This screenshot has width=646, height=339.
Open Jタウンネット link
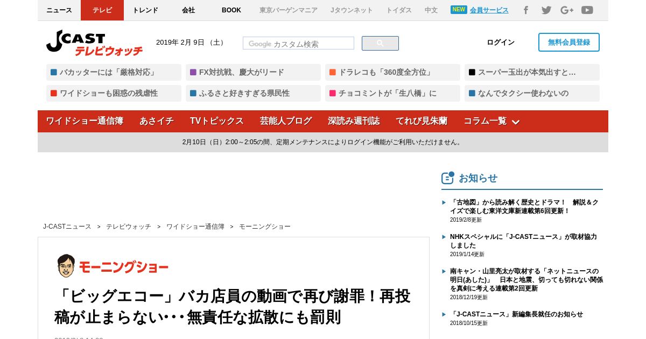[x=352, y=10]
